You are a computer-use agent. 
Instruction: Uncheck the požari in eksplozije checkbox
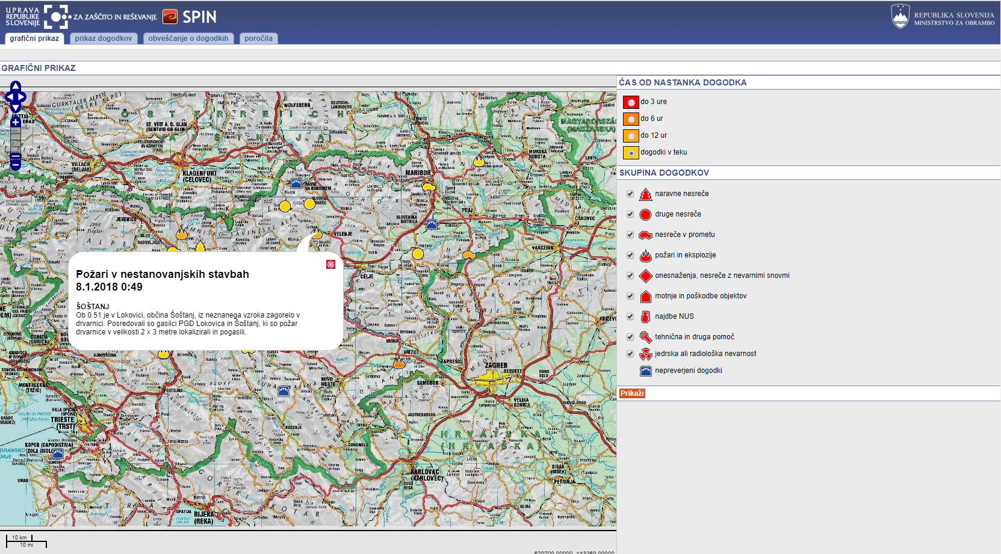[x=630, y=255]
